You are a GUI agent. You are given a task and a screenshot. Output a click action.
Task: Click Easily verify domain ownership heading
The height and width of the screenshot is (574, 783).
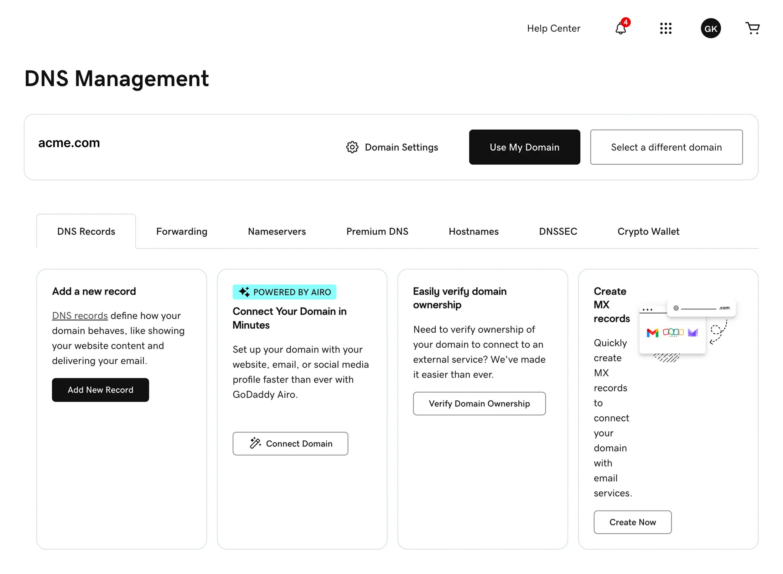tap(460, 298)
